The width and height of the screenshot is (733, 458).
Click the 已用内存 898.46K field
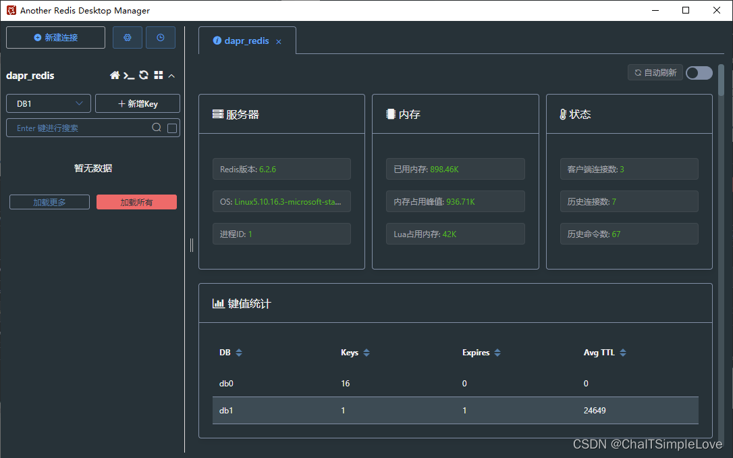(x=456, y=169)
